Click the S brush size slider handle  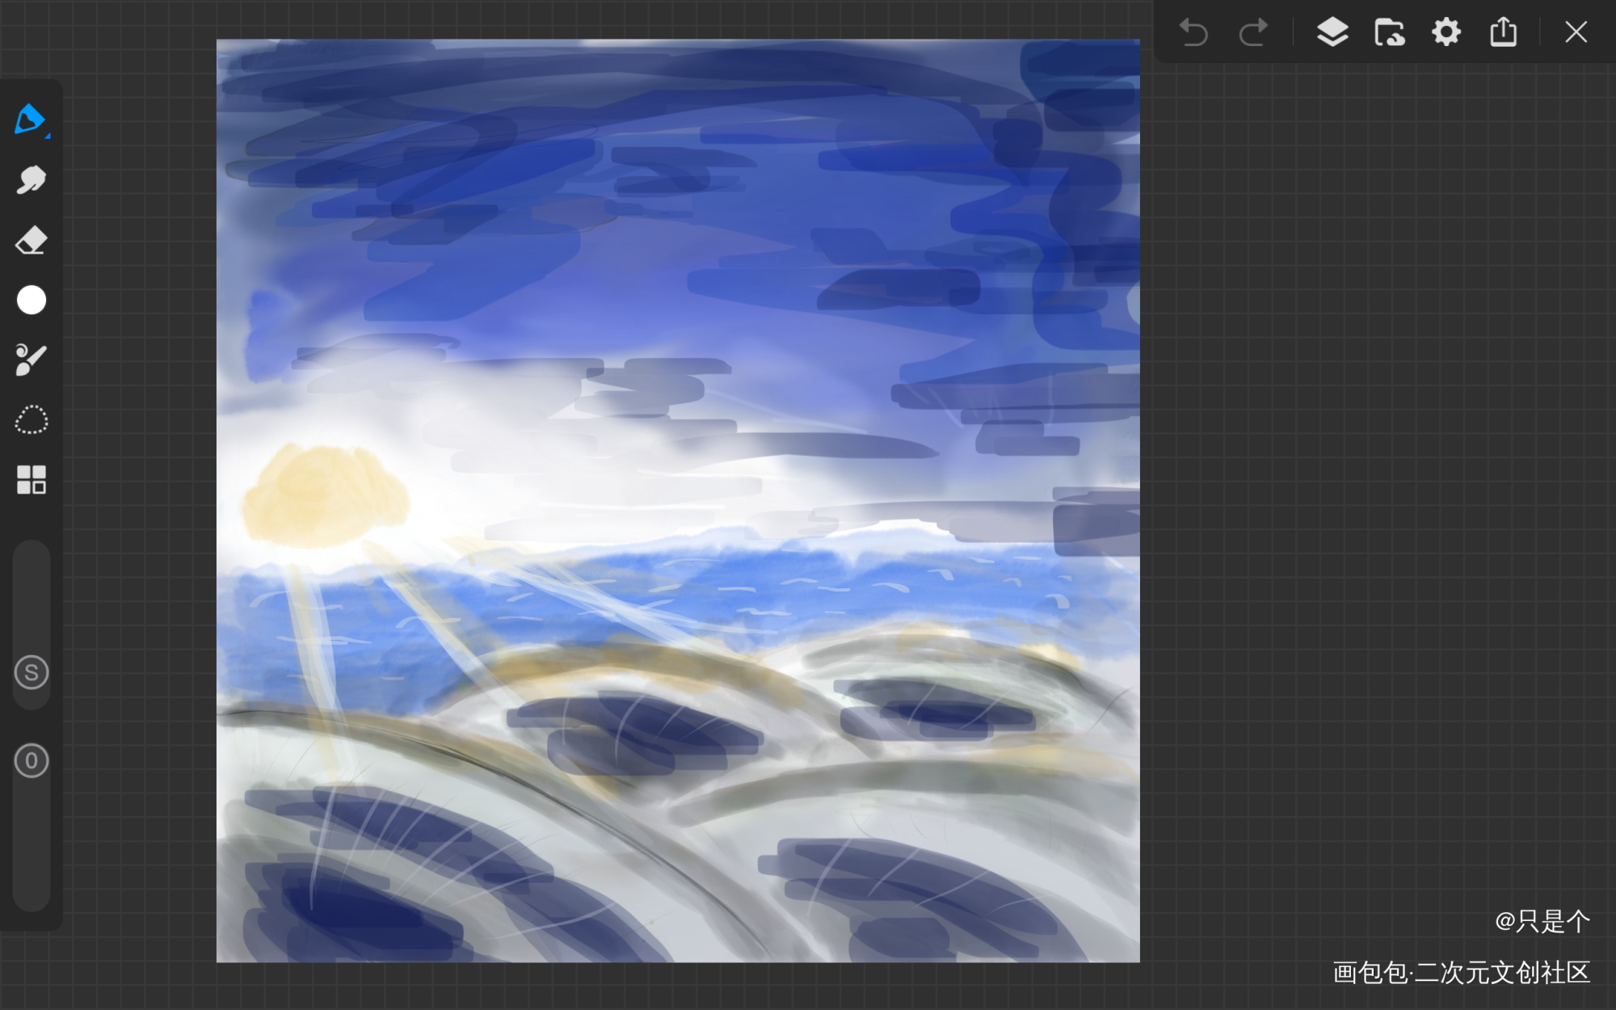coord(32,672)
